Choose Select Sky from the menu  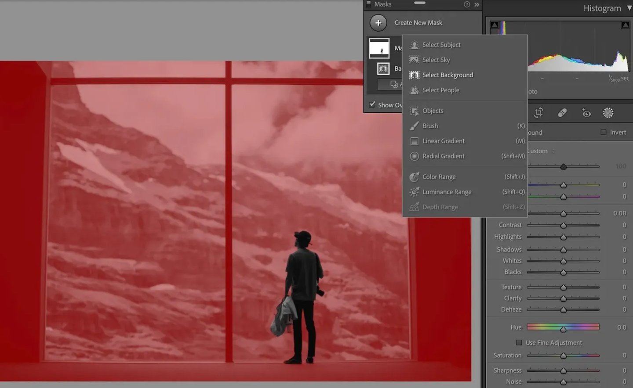[465, 60]
